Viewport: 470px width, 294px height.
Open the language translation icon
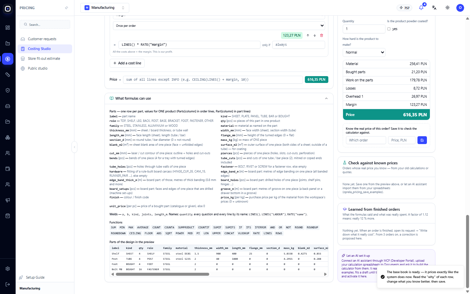(434, 8)
